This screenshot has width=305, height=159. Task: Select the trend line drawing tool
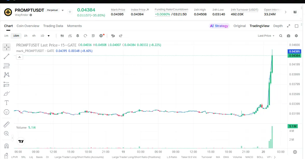[6, 57]
